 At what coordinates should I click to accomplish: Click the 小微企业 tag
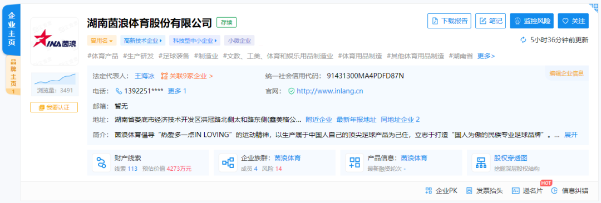(239, 40)
